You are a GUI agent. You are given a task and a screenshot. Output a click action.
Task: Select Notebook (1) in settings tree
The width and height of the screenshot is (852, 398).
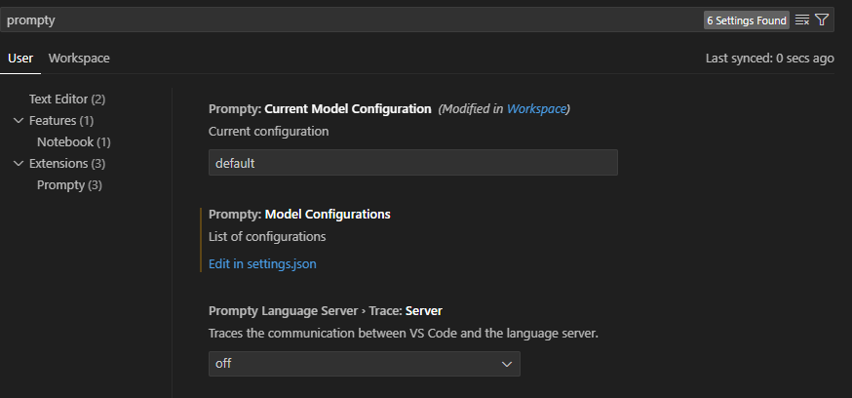(x=74, y=141)
